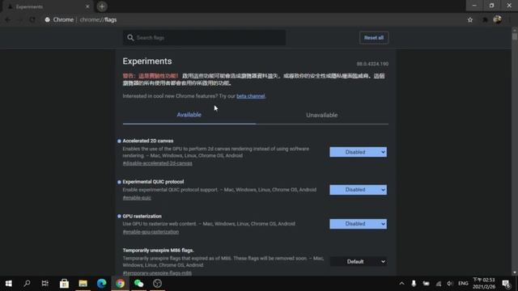
Task: Click the Search flags input field
Action: (x=205, y=38)
